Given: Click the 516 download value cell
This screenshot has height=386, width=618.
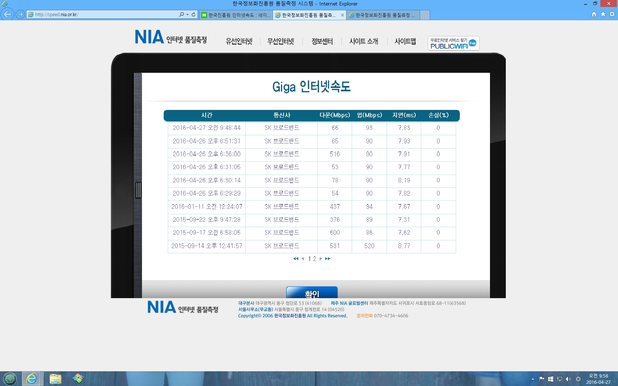Looking at the screenshot, I should pos(335,154).
